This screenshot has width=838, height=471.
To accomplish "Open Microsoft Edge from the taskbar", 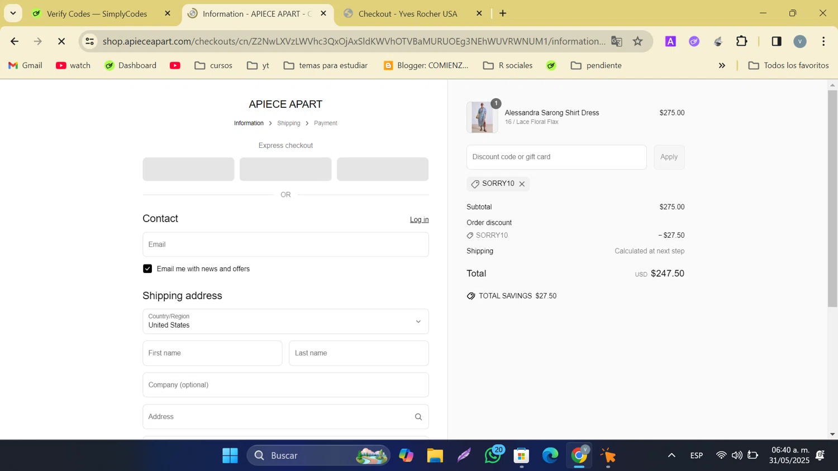I will [x=550, y=455].
